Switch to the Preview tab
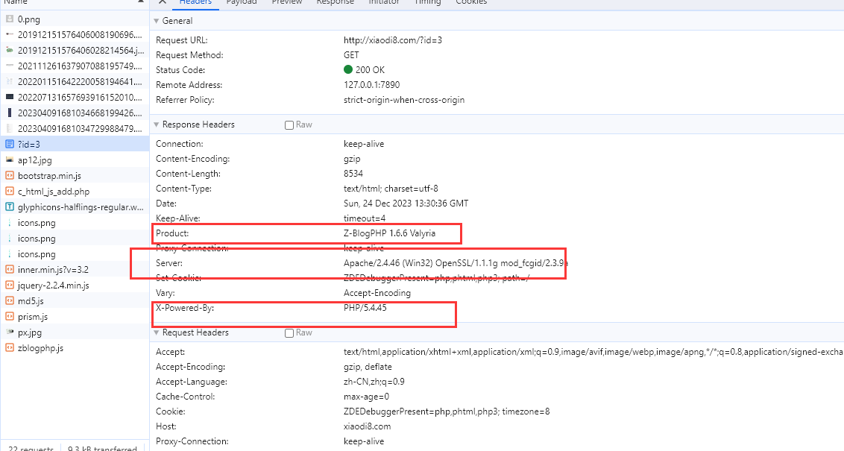The image size is (844, 451). tap(287, 2)
